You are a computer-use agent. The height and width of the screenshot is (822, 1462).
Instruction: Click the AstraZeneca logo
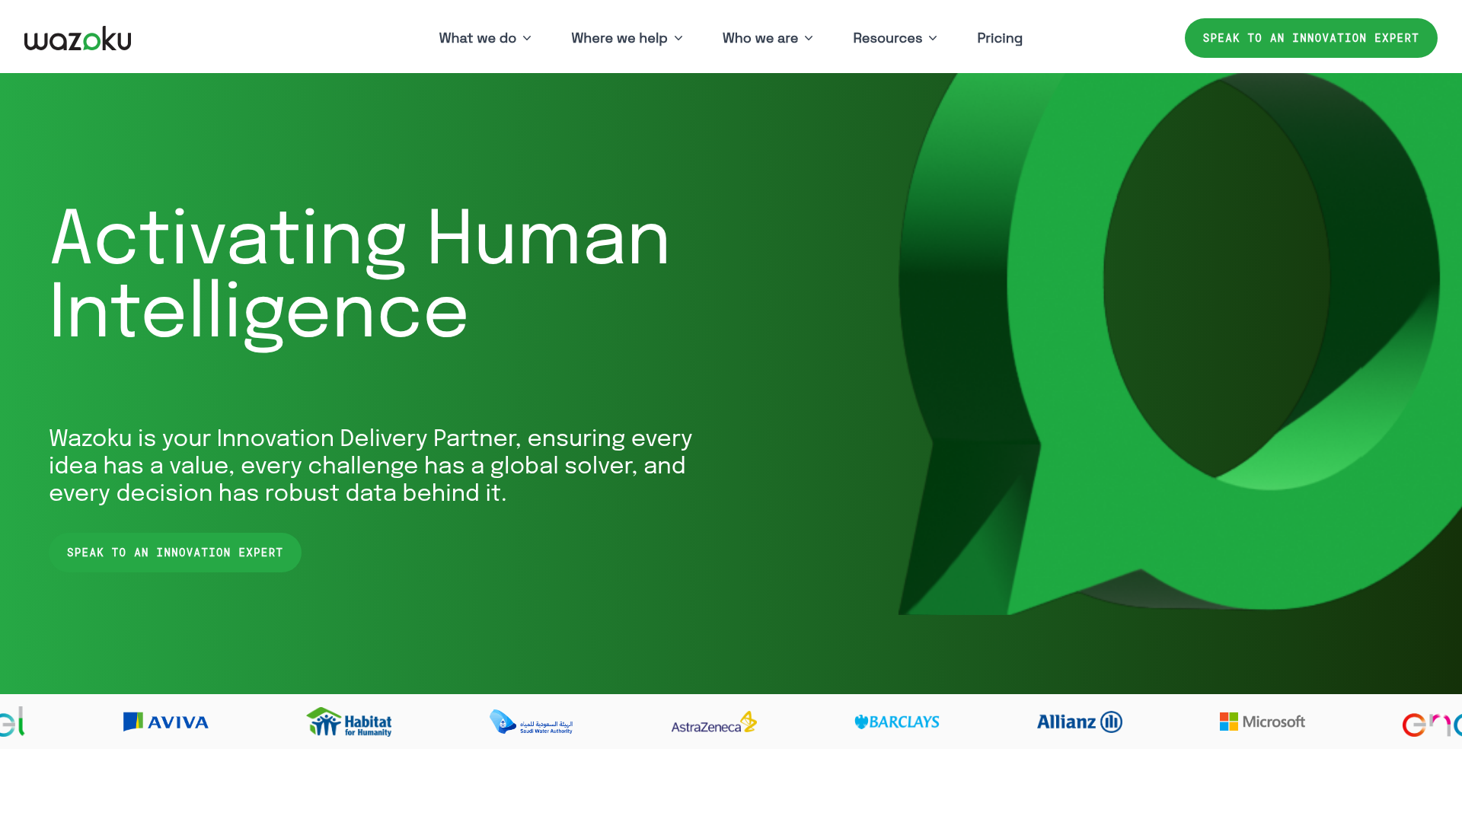point(713,722)
